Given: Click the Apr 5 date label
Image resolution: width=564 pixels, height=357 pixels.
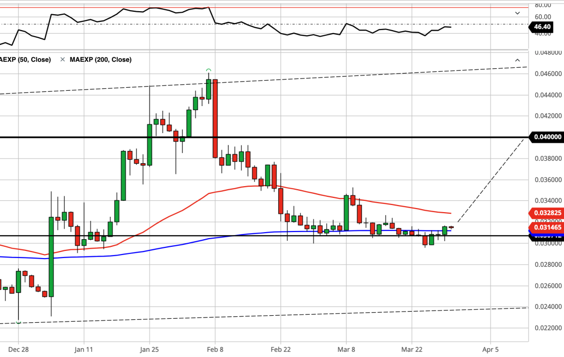Looking at the screenshot, I should 491,349.
